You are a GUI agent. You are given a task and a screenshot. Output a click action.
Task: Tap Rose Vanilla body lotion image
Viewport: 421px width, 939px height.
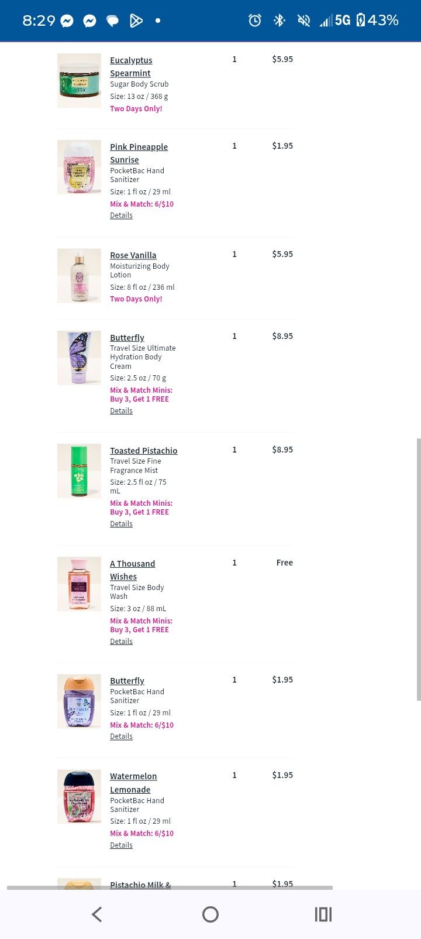pos(79,276)
